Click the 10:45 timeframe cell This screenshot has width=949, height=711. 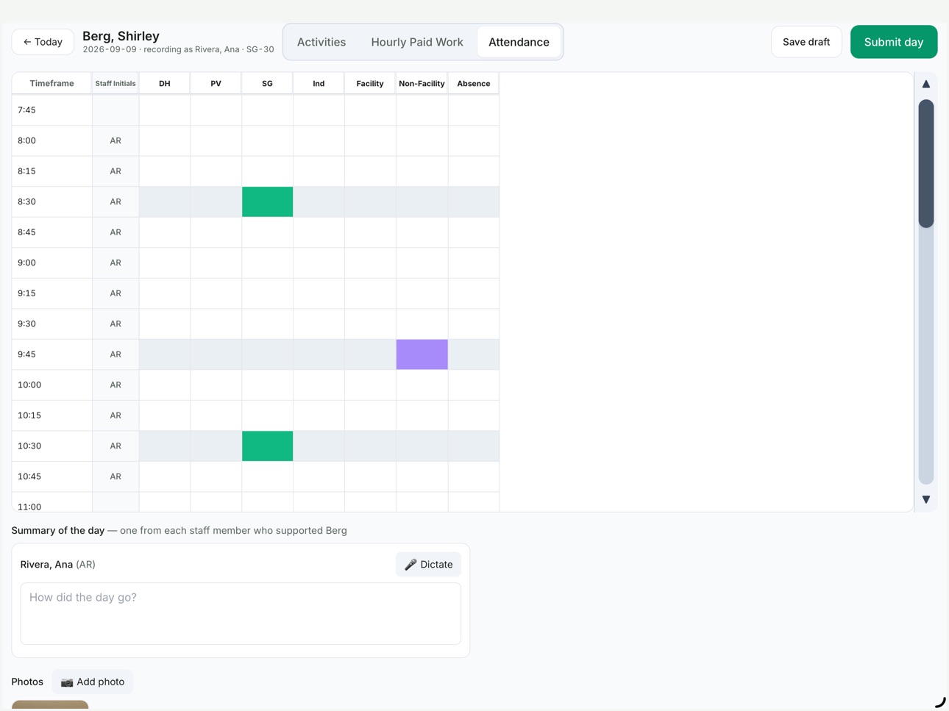(51, 476)
